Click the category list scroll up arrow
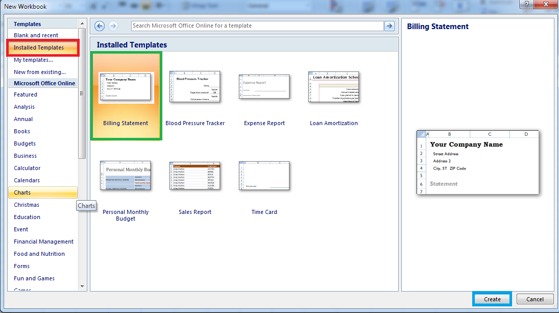 (x=82, y=23)
